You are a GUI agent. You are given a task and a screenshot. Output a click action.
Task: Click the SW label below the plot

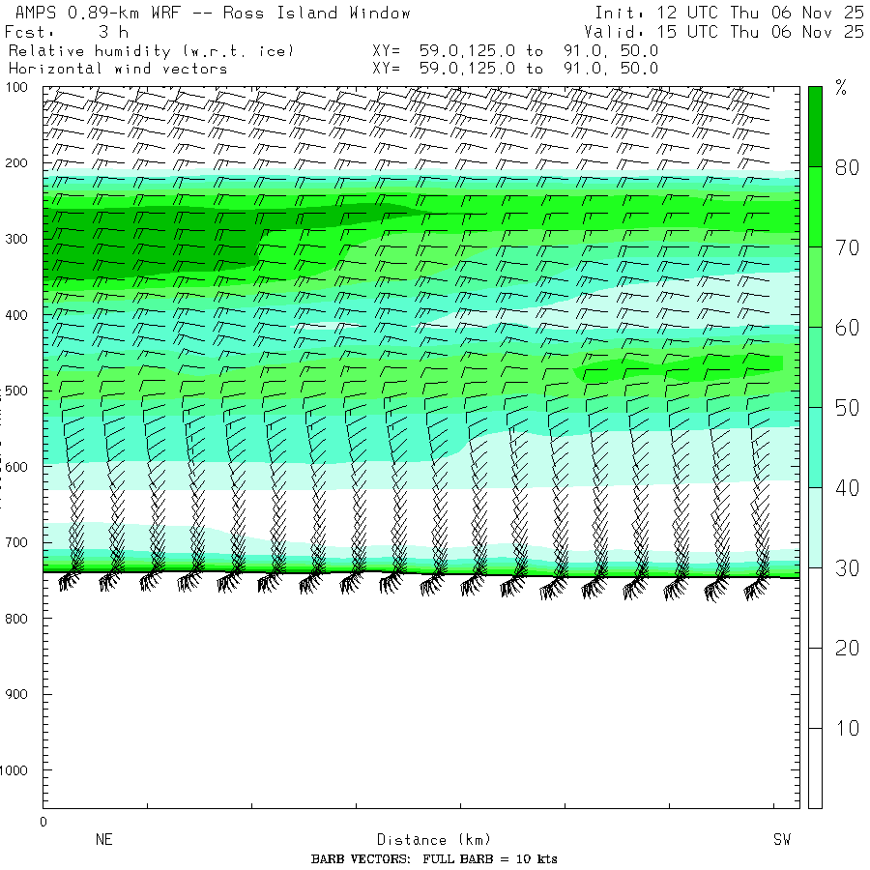(782, 840)
